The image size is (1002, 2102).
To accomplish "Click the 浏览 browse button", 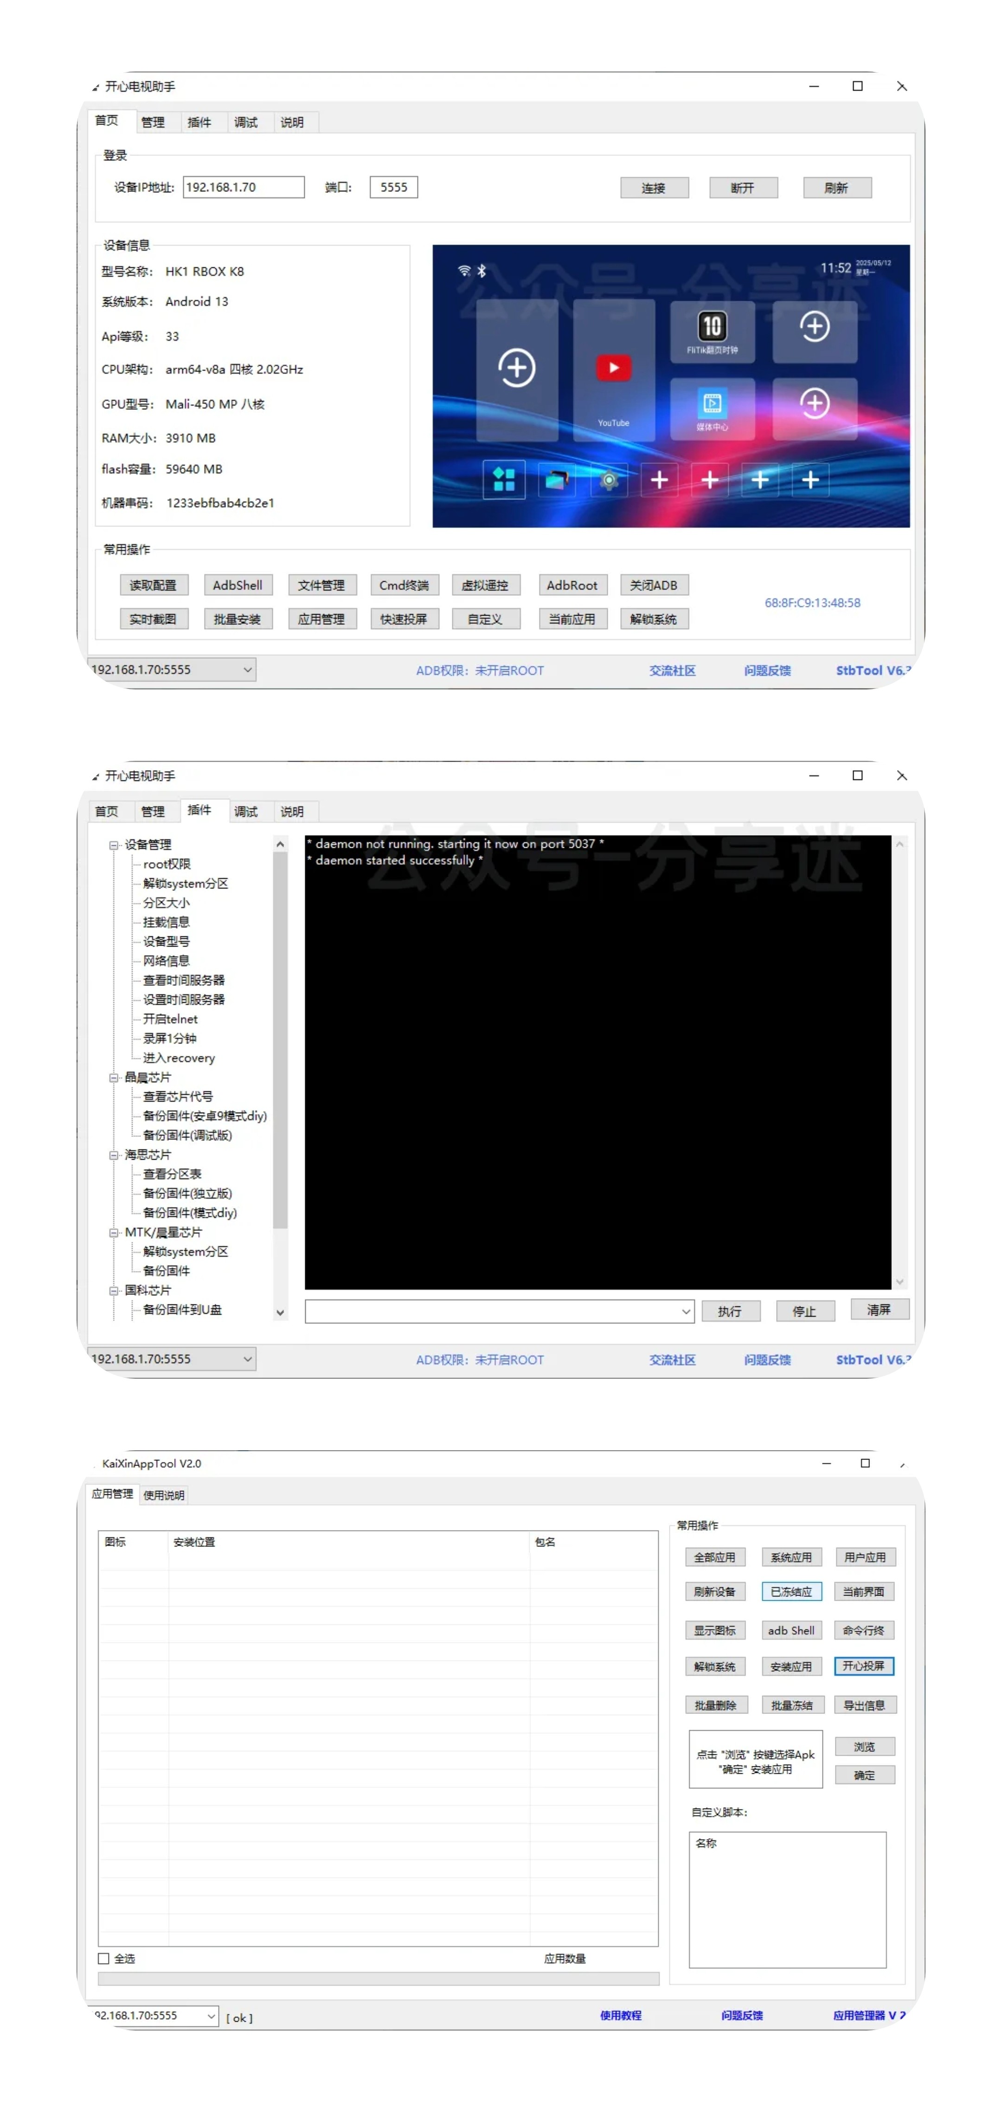I will point(864,1746).
